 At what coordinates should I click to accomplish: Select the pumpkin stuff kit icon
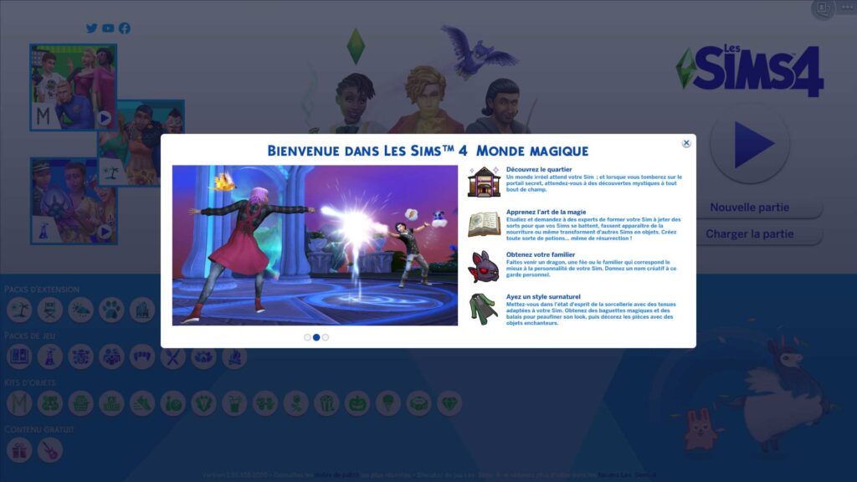(x=357, y=403)
